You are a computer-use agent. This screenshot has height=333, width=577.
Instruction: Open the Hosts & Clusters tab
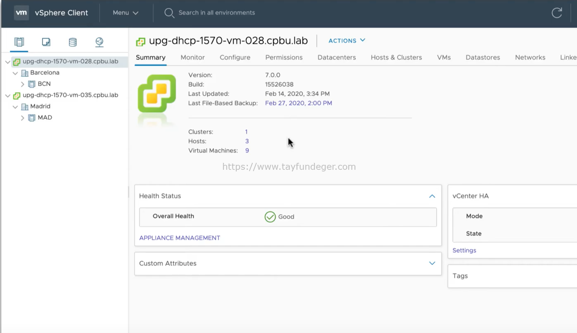396,57
